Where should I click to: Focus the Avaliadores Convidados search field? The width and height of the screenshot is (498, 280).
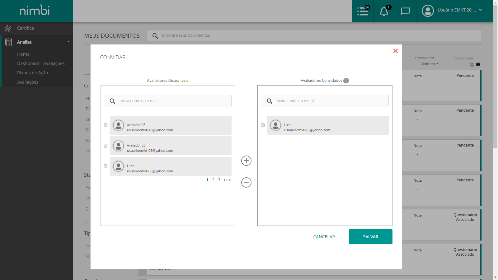(325, 101)
